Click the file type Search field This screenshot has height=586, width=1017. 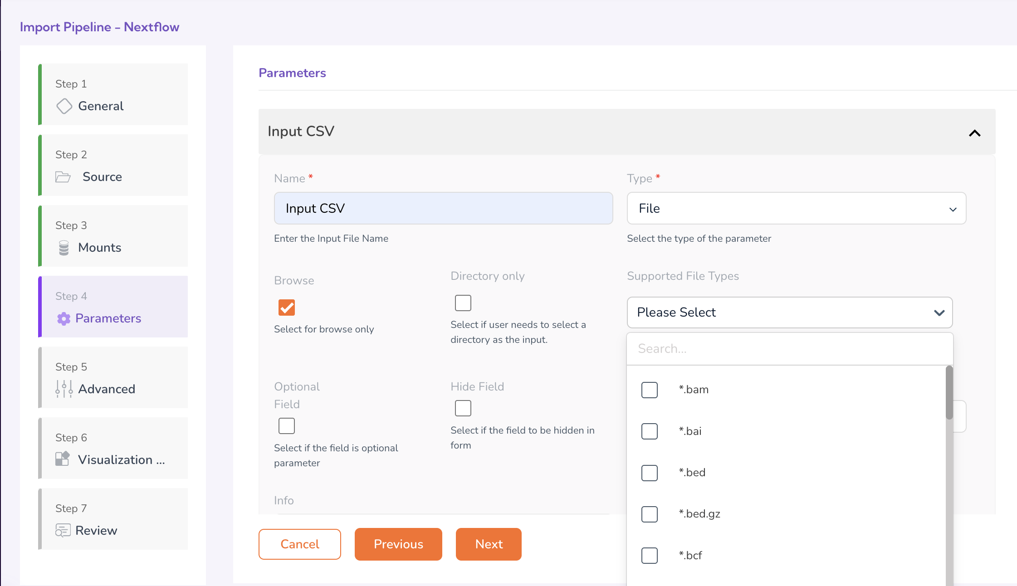coord(789,348)
